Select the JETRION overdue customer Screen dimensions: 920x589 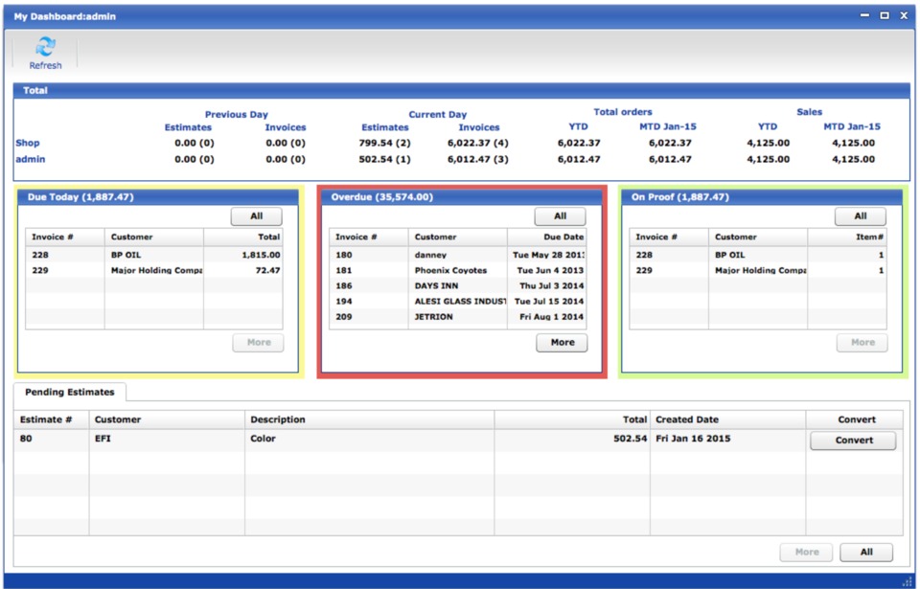[433, 317]
